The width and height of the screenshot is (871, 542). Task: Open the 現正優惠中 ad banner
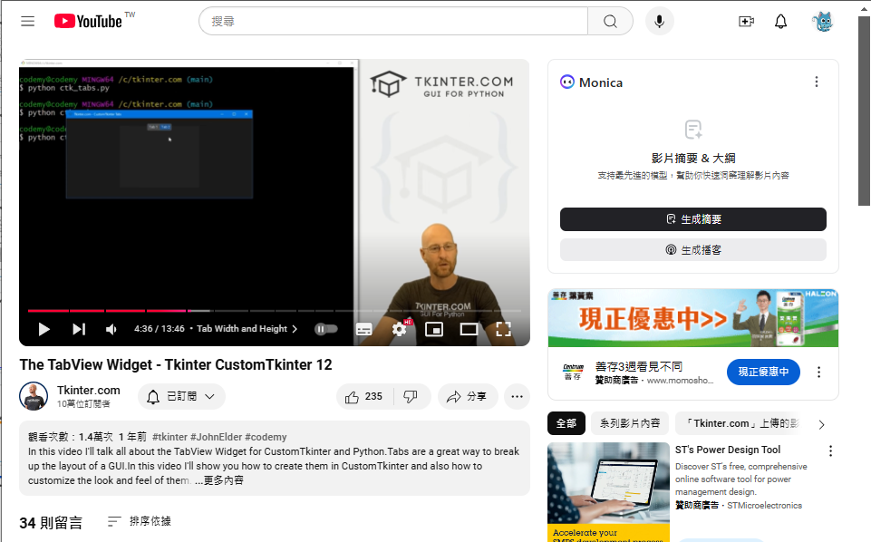(692, 317)
